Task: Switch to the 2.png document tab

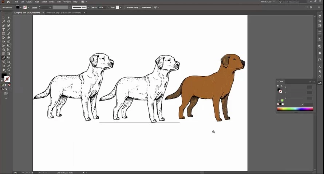Action: pos(27,13)
